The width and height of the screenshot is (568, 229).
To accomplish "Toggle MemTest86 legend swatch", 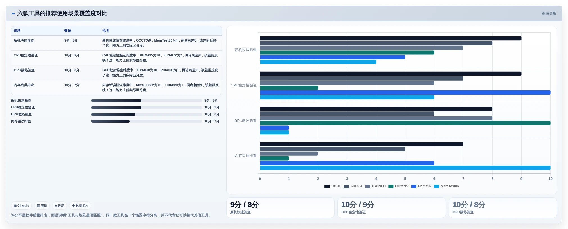I will [x=436, y=186].
